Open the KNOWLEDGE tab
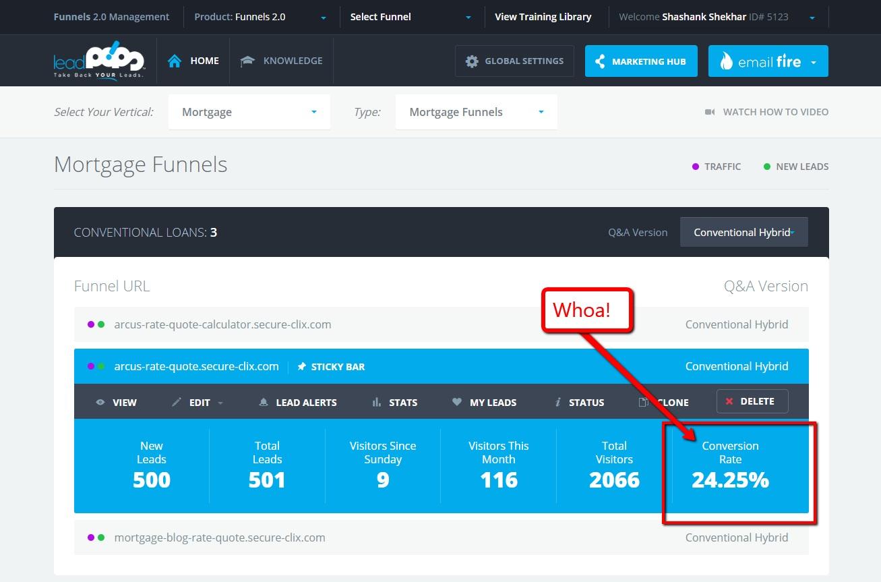The width and height of the screenshot is (881, 582). [282, 61]
